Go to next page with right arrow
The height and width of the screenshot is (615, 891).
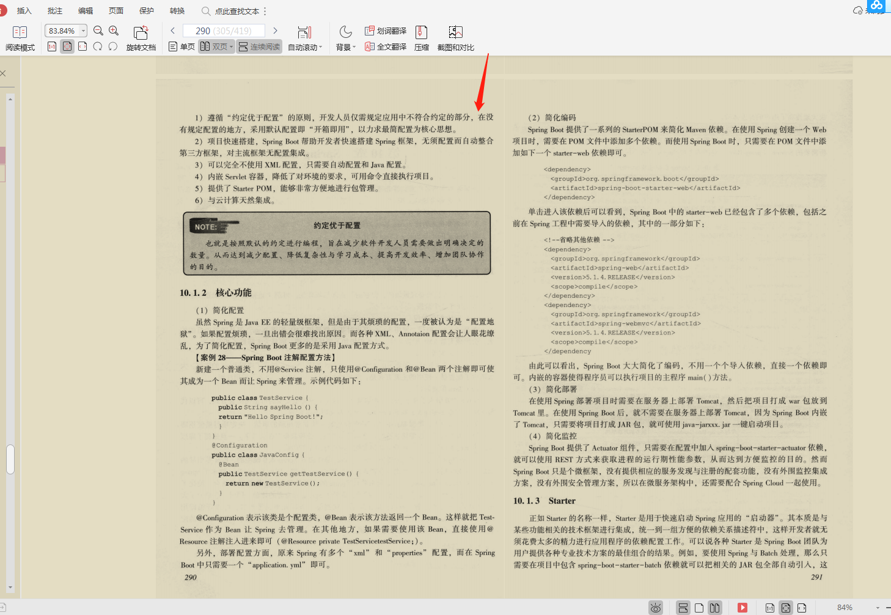pyautogui.click(x=275, y=30)
